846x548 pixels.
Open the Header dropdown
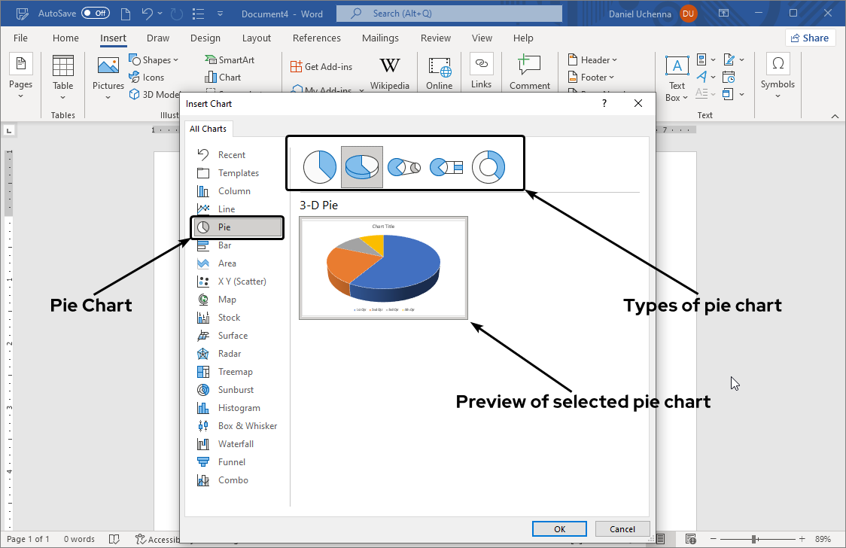click(593, 59)
